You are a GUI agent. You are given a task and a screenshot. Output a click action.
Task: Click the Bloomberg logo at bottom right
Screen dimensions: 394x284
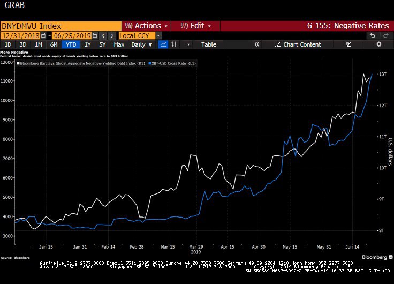(377, 257)
